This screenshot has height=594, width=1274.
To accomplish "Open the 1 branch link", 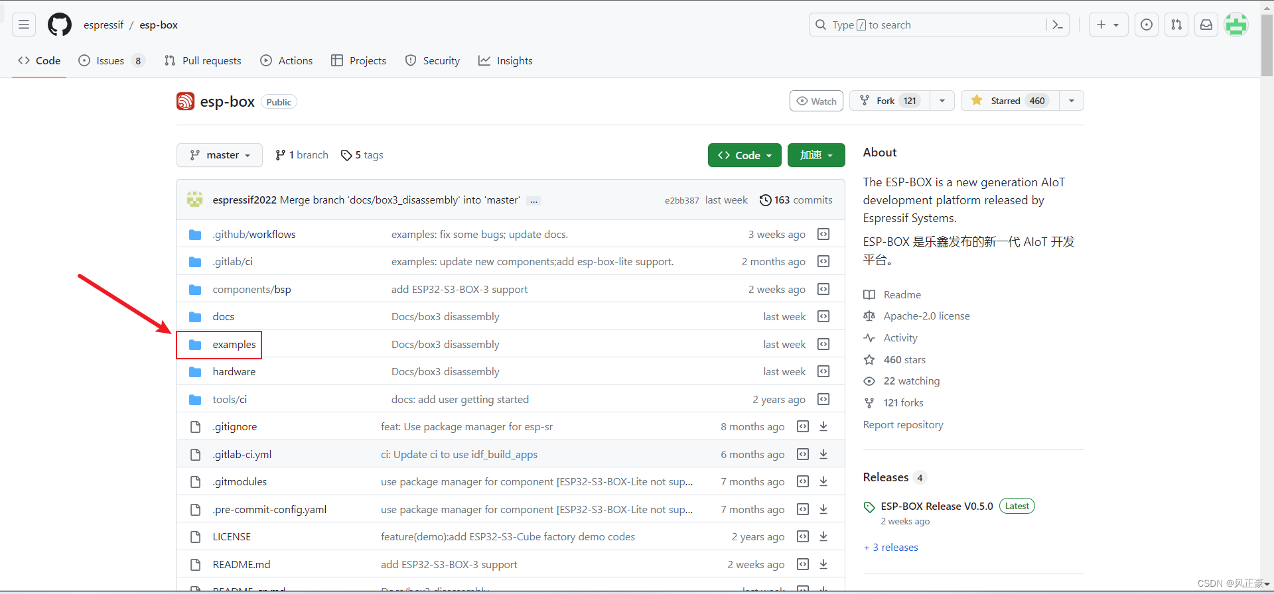I will pyautogui.click(x=302, y=155).
